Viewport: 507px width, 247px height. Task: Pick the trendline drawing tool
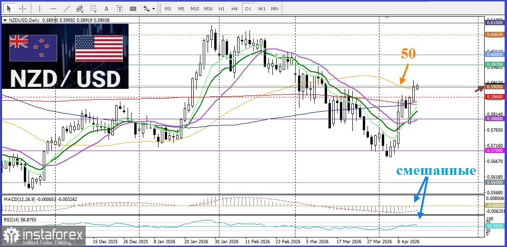pos(66,9)
